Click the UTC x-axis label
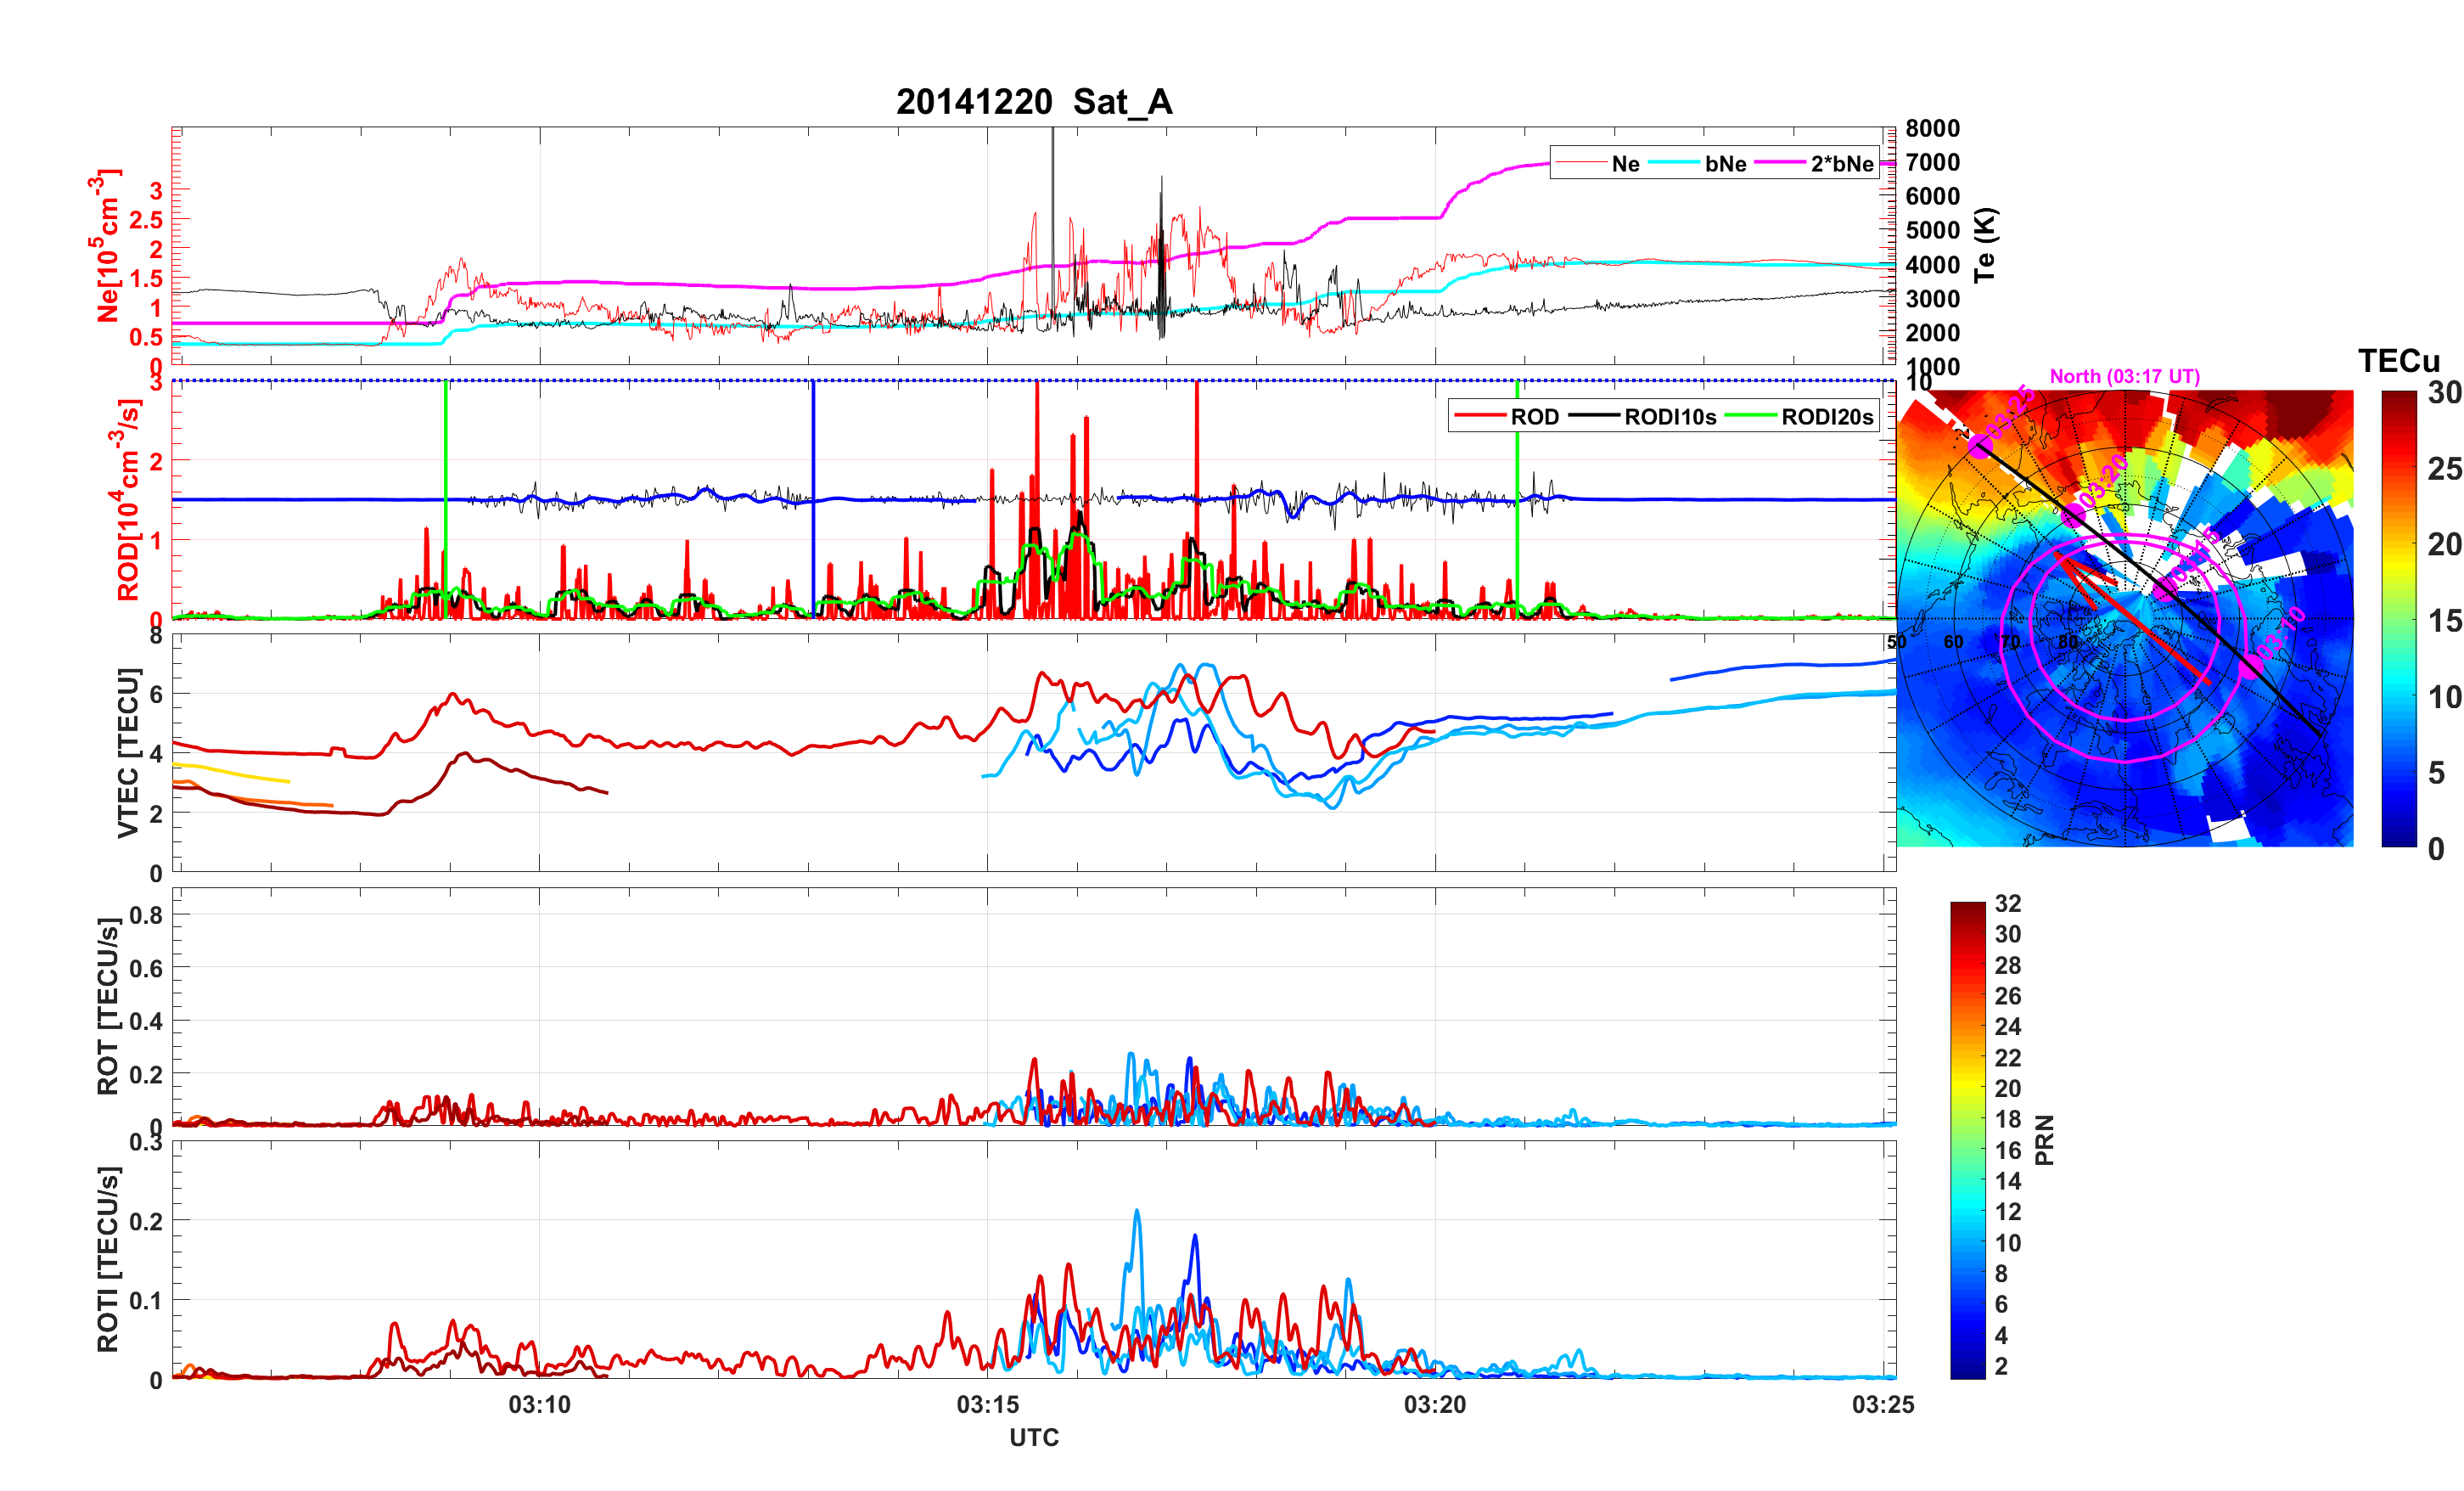Screen dimensions: 2464x1491 [x=1033, y=1437]
